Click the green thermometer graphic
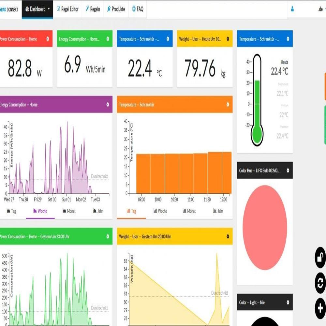326x326 pixels. [257, 100]
